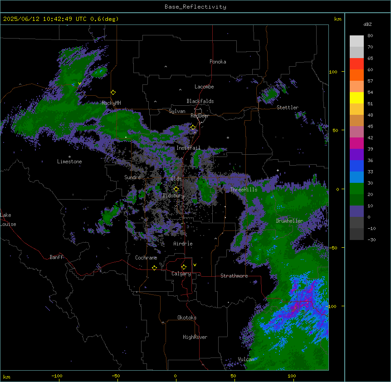Screen dimensions: 391x382
Task: Click the Ponoka city label
Action: pos(218,62)
